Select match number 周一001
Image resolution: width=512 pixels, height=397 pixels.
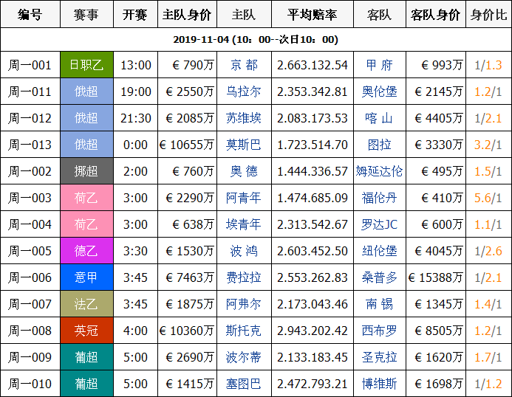point(30,65)
